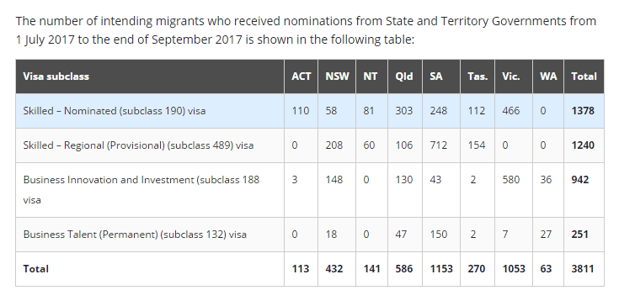
Task: Select the 1378 total for subclass 190
Action: tap(584, 111)
